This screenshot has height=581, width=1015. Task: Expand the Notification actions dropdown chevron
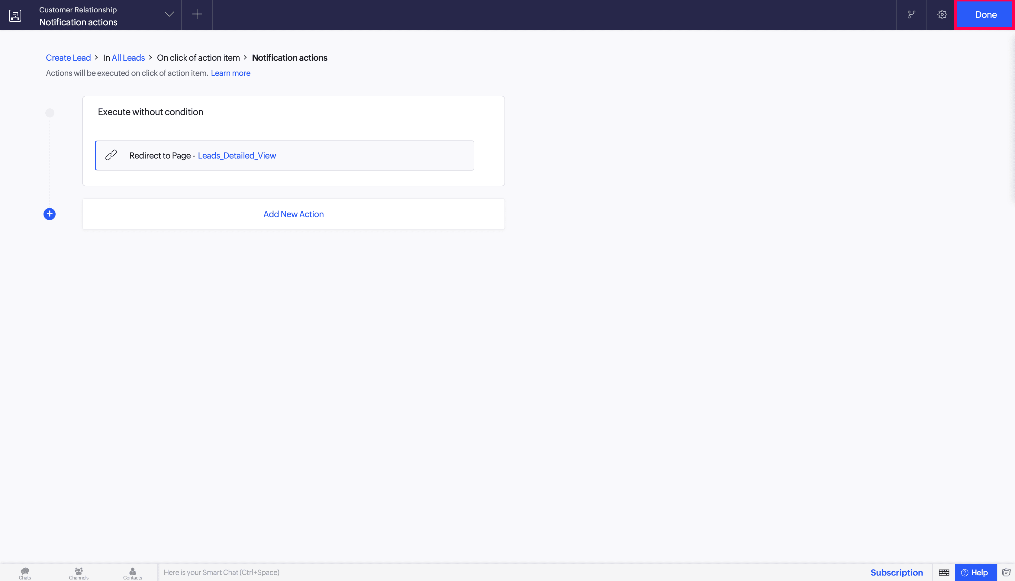pos(170,14)
